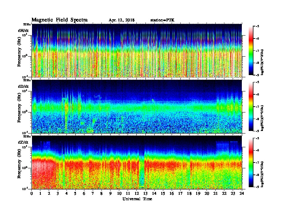Click the dH/dt panel label

coord(23,30)
